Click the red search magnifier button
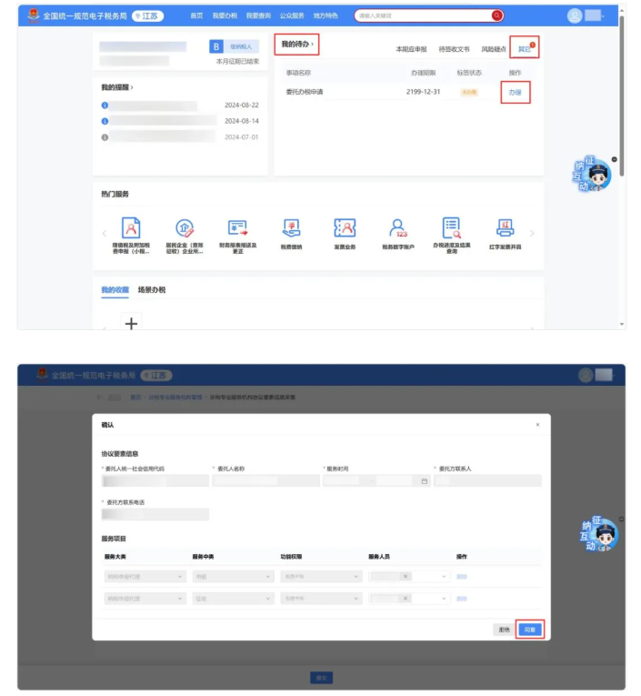 496,15
